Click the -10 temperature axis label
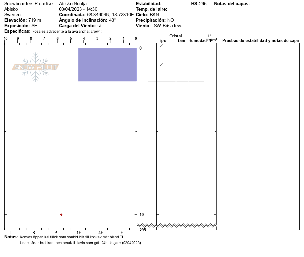This screenshot has width=304, height=257. point(5,39)
